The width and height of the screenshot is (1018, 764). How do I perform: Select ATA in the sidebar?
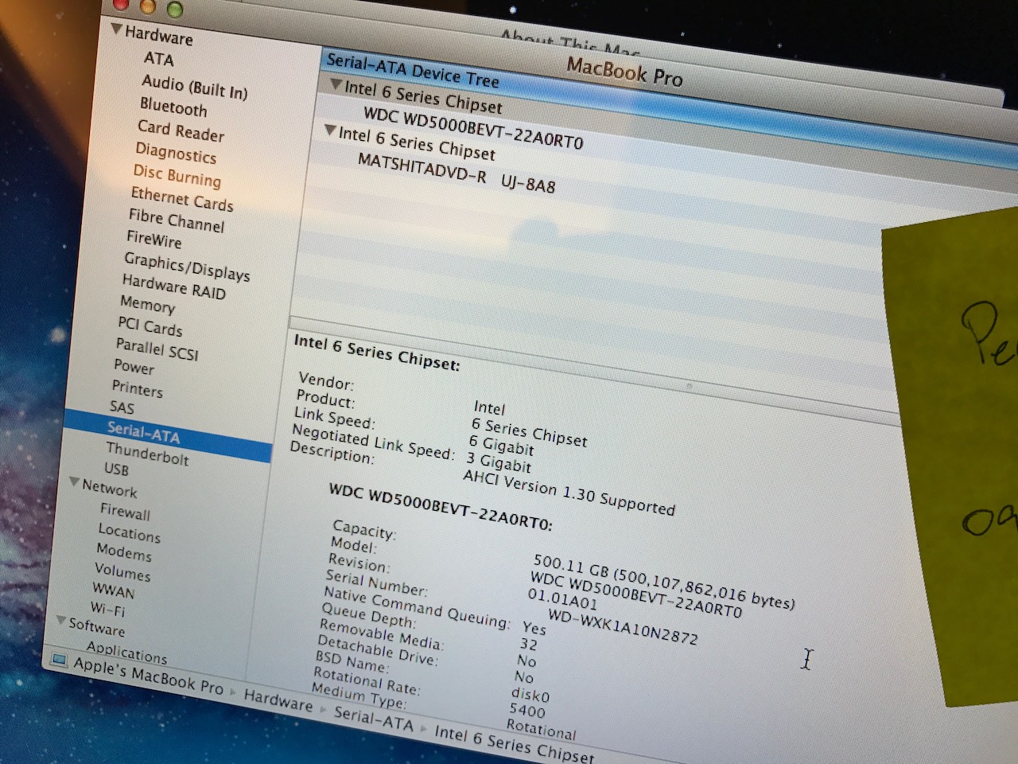click(158, 59)
